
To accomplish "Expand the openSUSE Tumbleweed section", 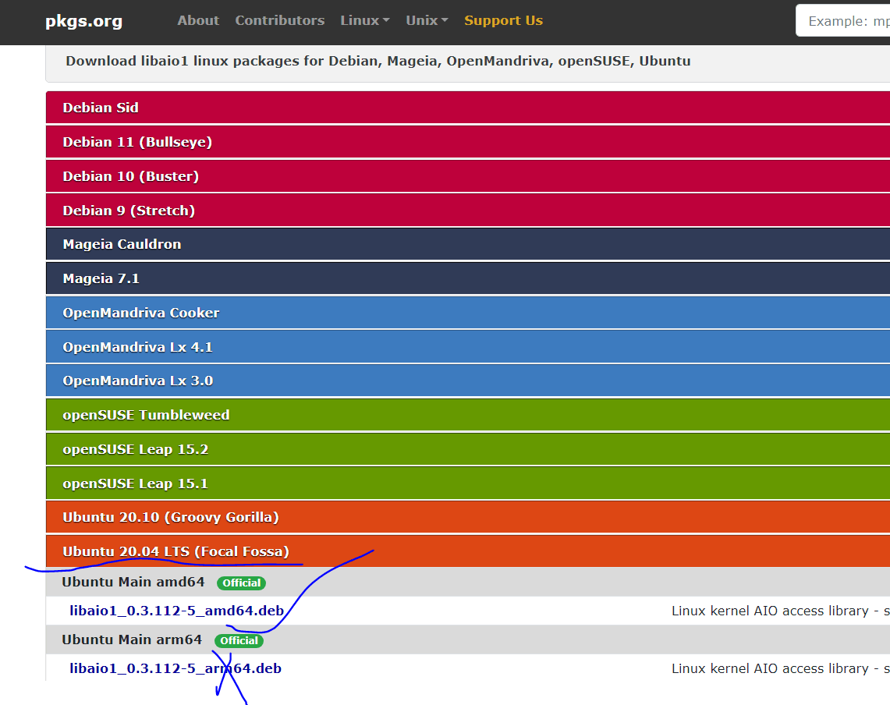I will [468, 415].
